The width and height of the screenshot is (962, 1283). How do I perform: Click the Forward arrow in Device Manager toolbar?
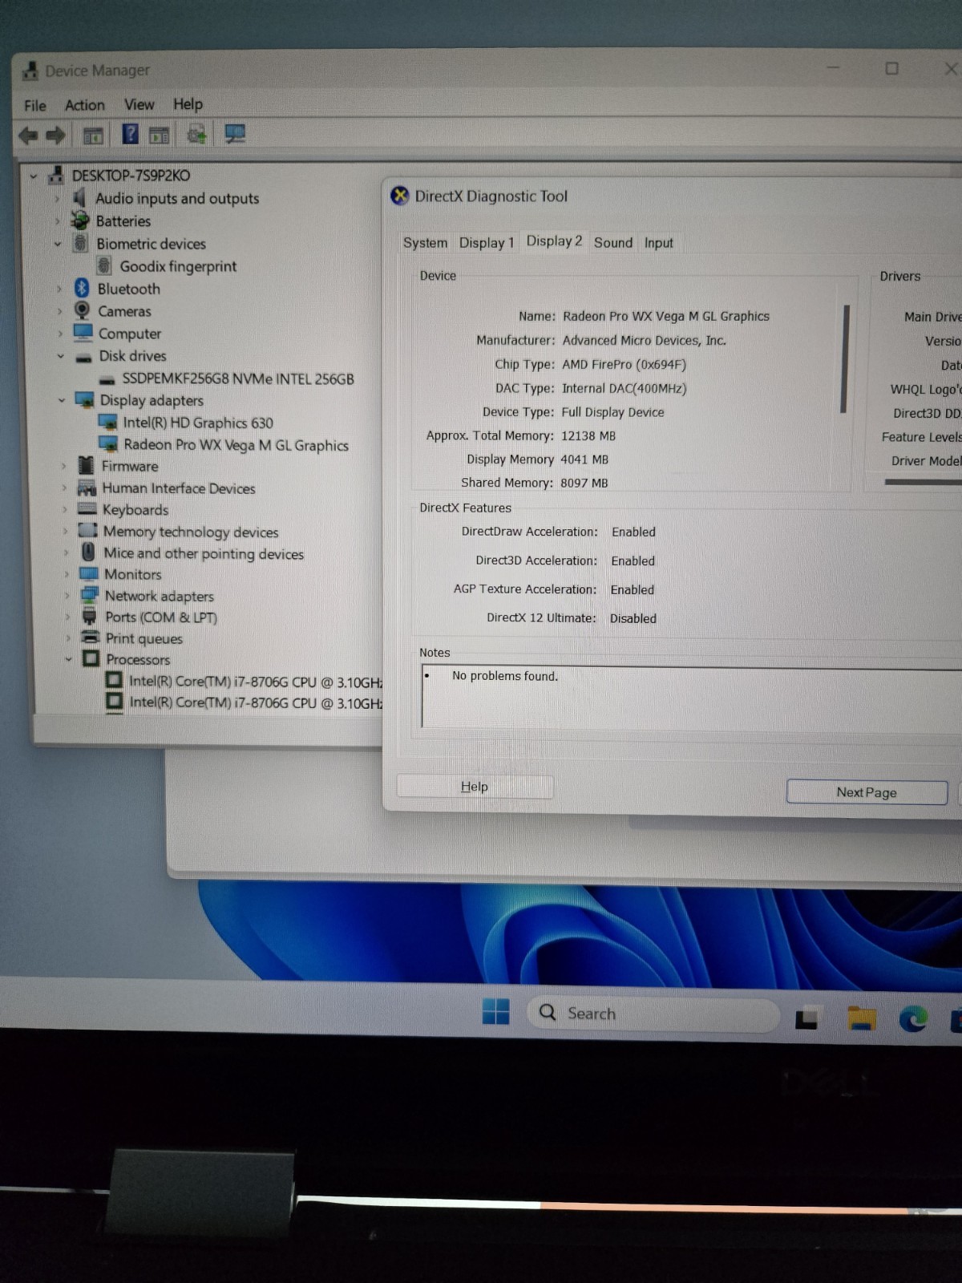pyautogui.click(x=55, y=135)
